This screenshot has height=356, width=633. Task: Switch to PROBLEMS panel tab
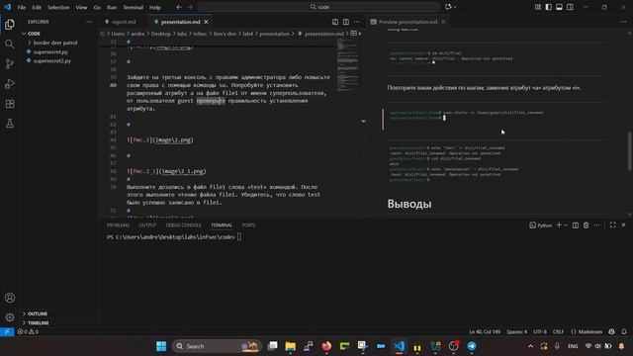point(118,225)
